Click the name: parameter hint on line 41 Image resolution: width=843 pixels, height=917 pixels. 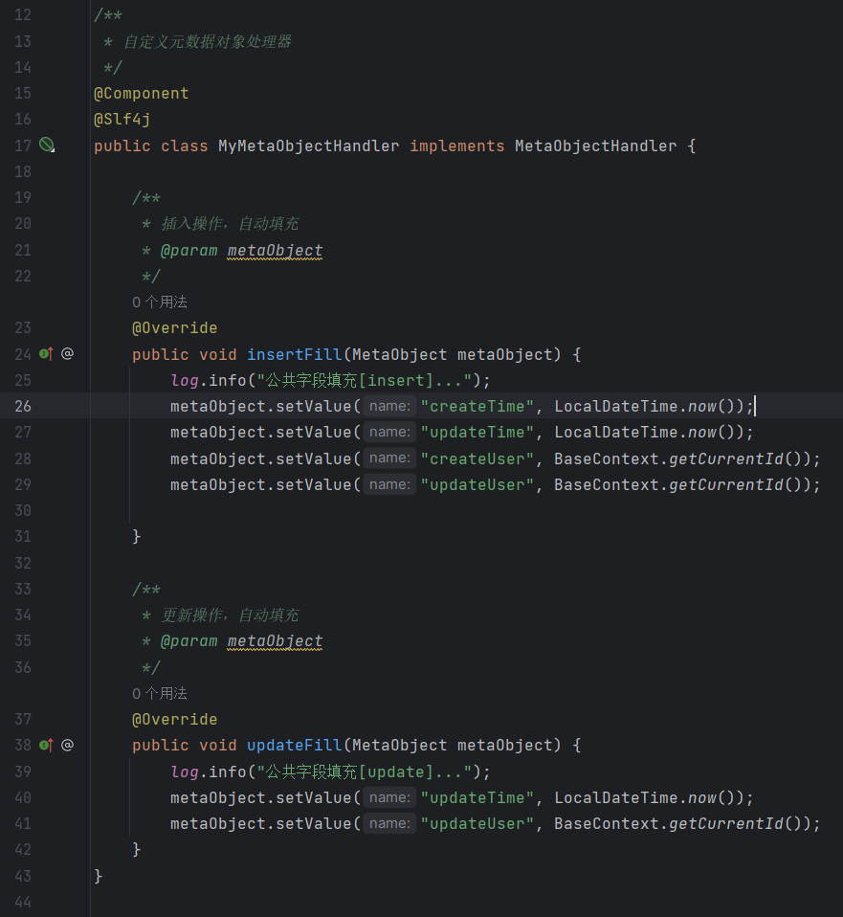(x=389, y=823)
